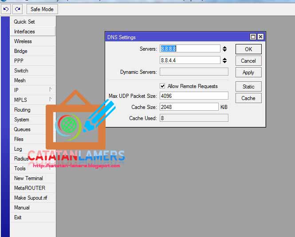Viewport: 295px width, 237px height.
Task: Click Cancel in DNS Settings
Action: (x=248, y=61)
